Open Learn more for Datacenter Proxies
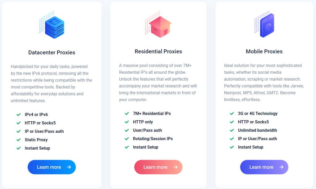The image size is (316, 189). (x=52, y=167)
